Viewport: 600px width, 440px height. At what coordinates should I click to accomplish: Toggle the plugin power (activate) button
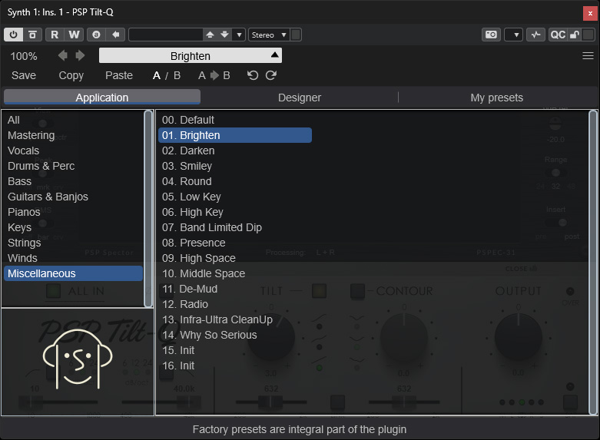coord(13,35)
